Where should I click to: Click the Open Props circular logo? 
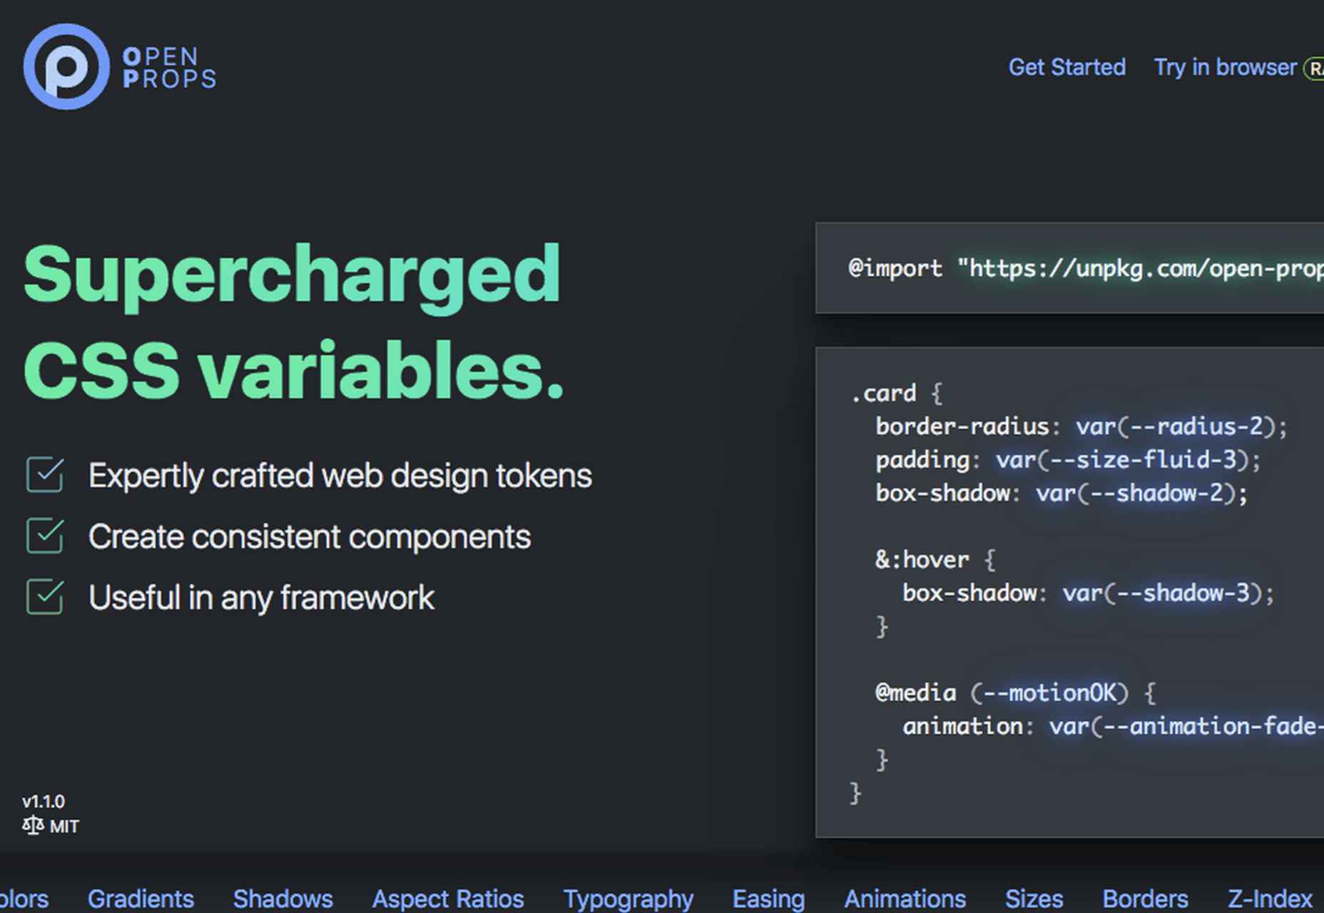click(x=66, y=66)
